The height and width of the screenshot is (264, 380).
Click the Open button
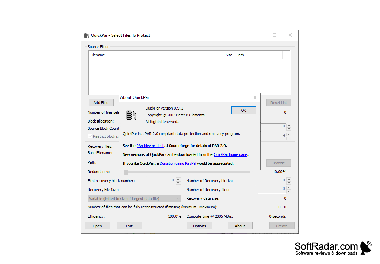click(97, 226)
